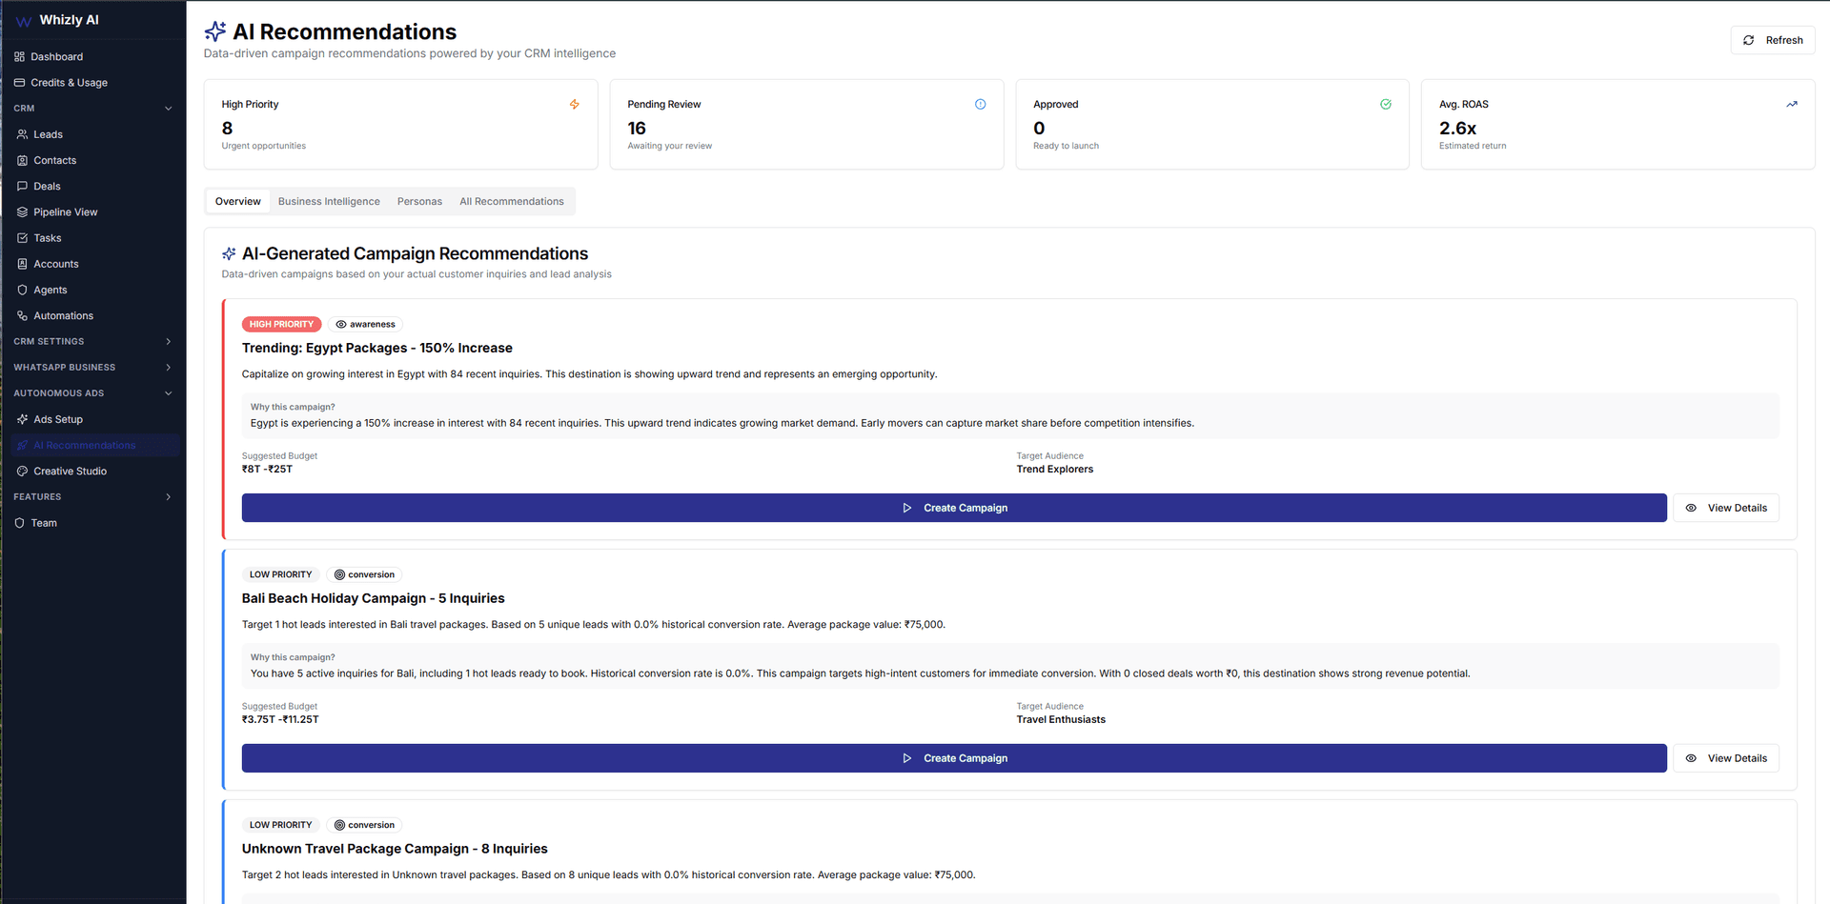Image resolution: width=1830 pixels, height=904 pixels.
Task: Click the info icon on Pending Review card
Action: pos(980,104)
